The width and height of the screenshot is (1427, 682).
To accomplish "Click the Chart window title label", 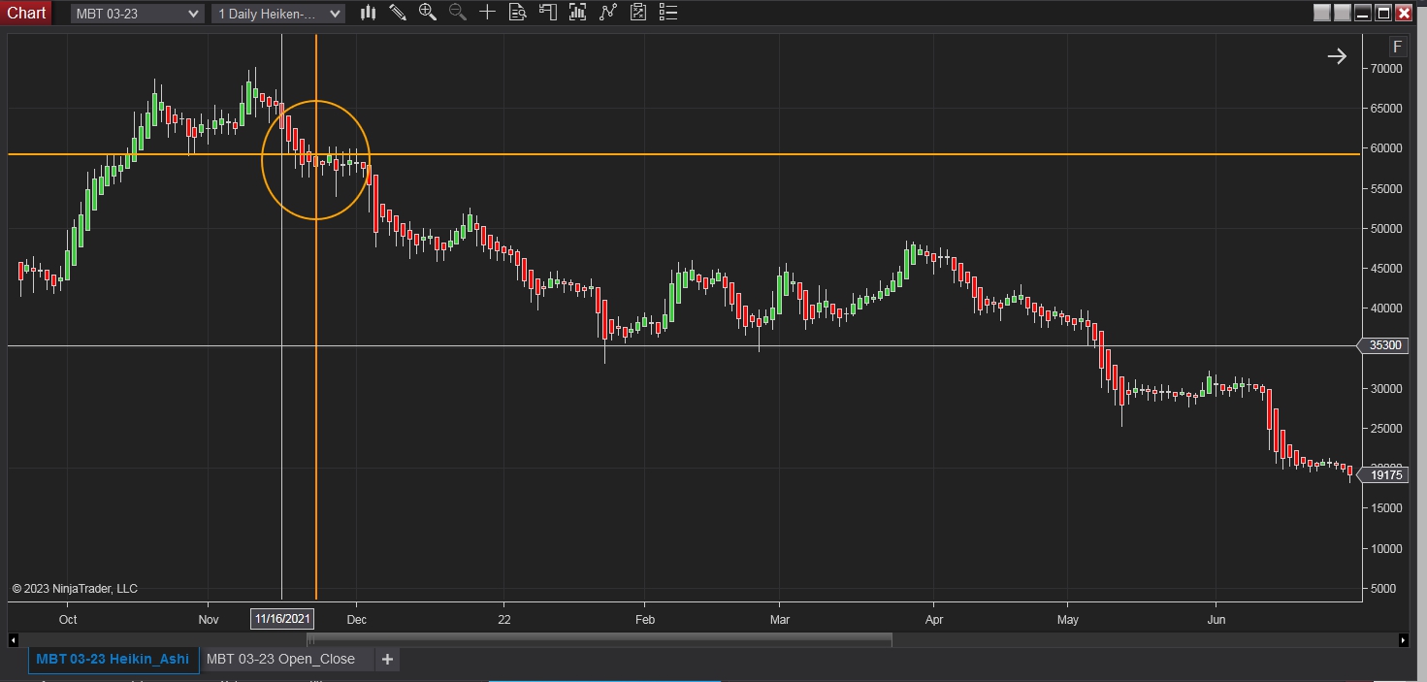I will click(x=26, y=13).
